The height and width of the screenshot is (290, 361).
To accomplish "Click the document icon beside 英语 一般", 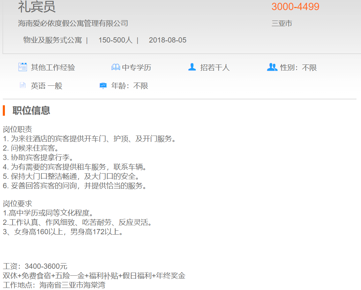I will [23, 85].
